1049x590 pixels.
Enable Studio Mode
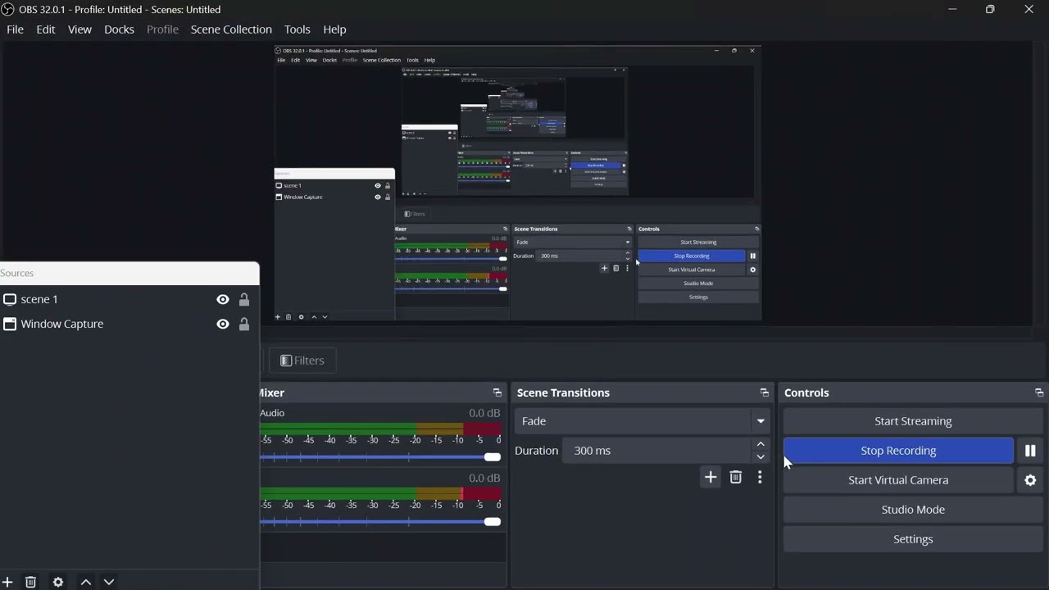(913, 510)
